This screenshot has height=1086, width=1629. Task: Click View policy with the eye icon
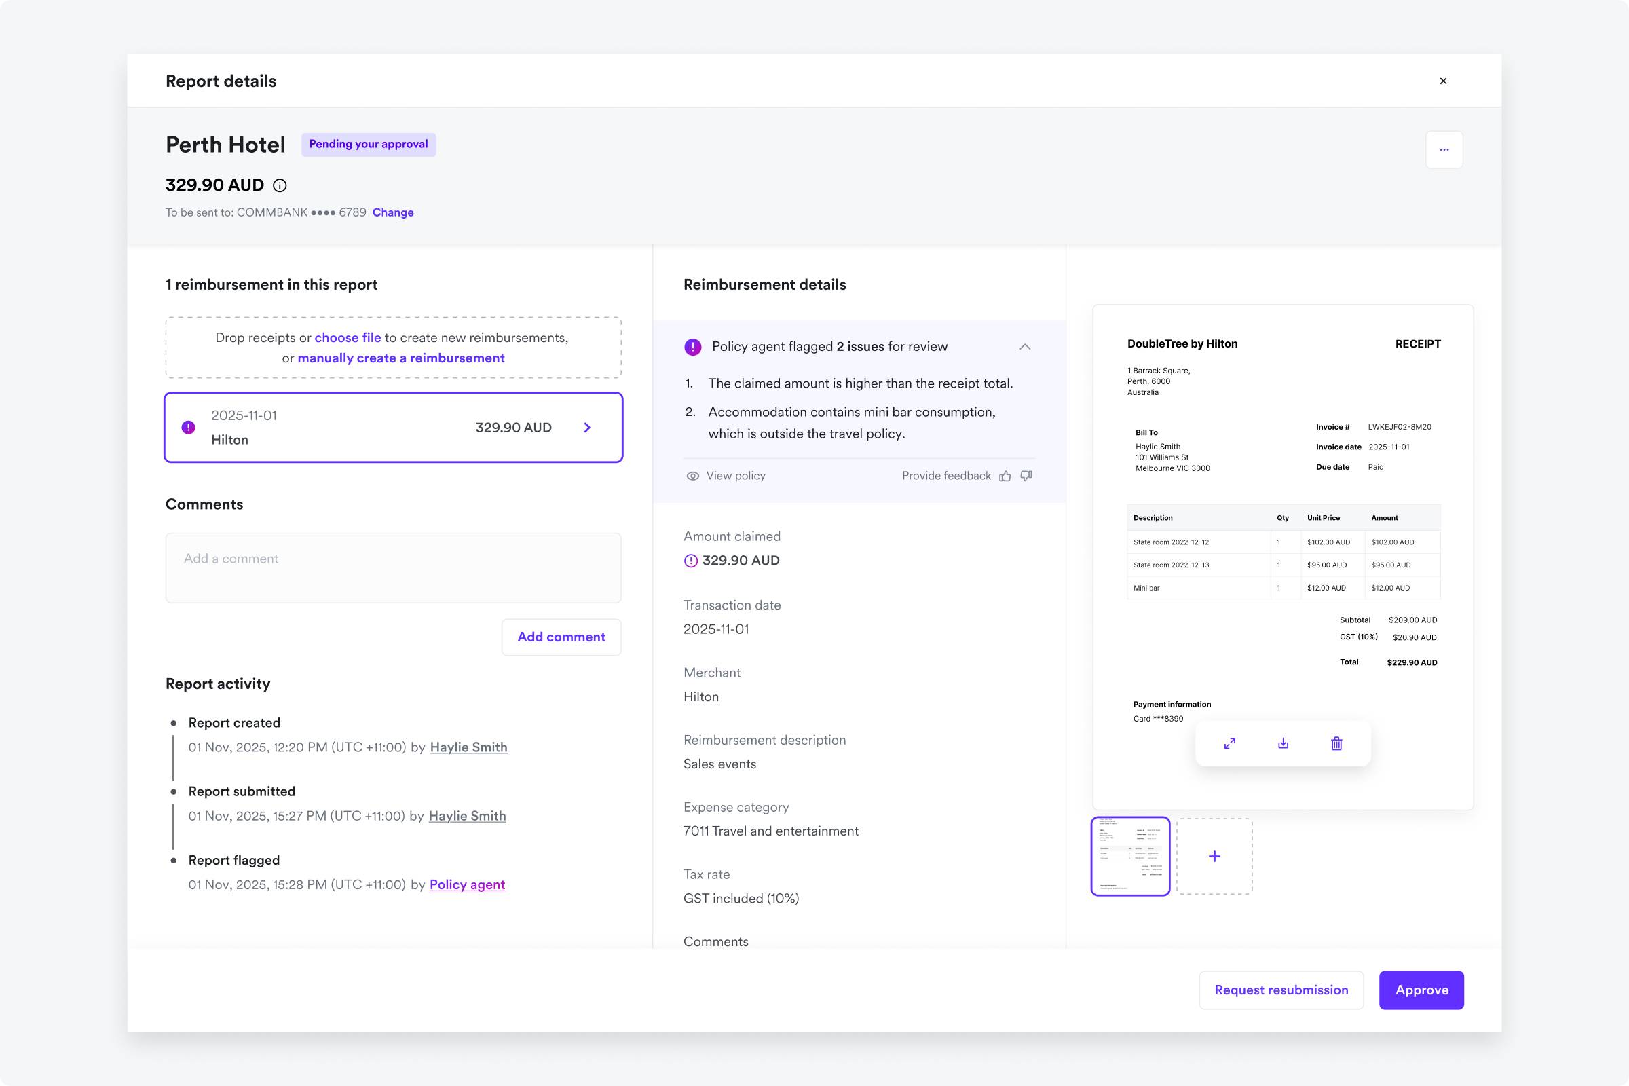click(x=726, y=476)
